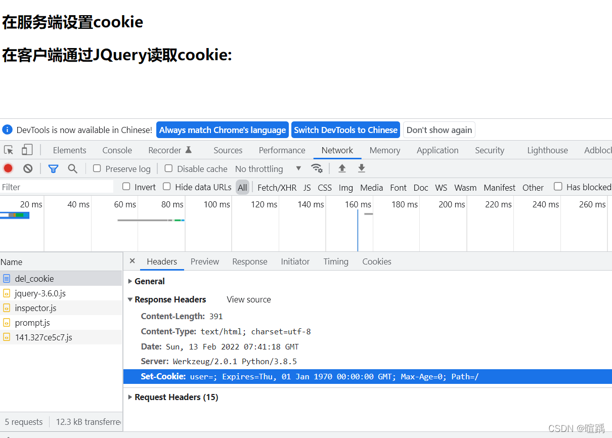Check Has blocked cookies option

[558, 186]
